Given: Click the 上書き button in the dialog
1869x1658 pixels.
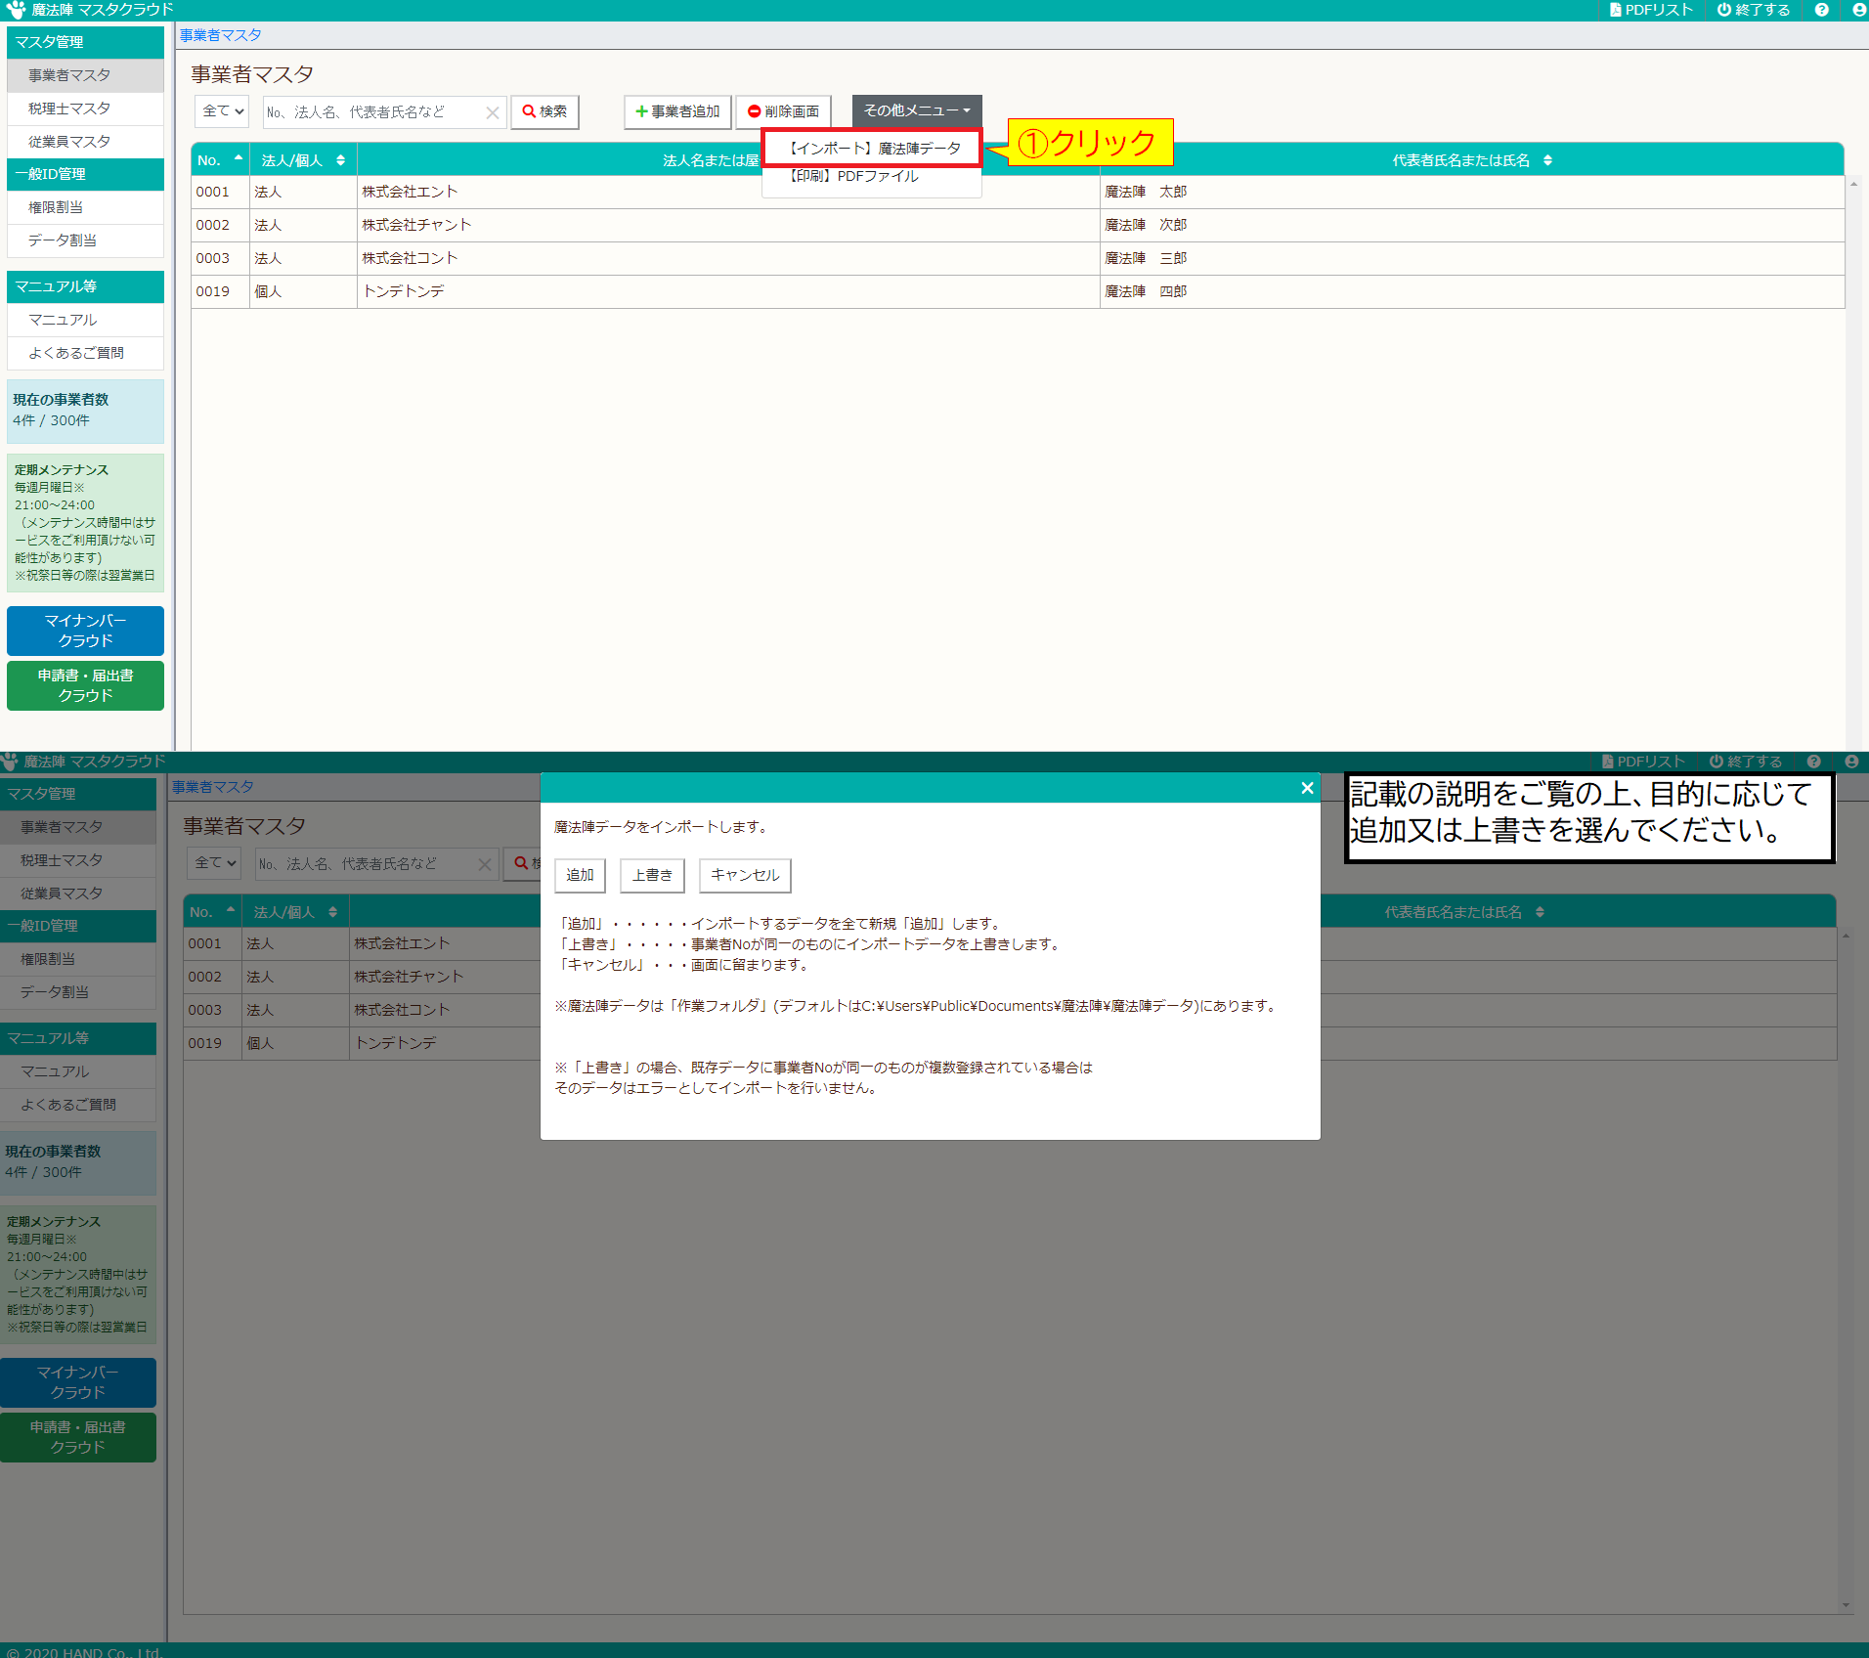Looking at the screenshot, I should point(652,875).
